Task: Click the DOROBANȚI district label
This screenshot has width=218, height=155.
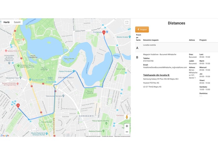Action: point(87,116)
